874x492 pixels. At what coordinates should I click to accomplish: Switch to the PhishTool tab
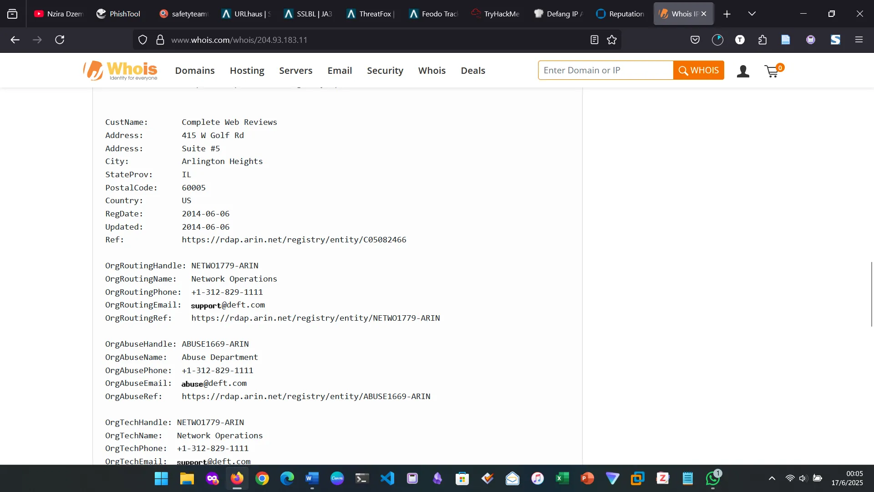[x=119, y=14]
